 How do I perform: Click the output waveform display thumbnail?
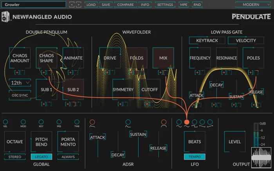[x=261, y=158]
